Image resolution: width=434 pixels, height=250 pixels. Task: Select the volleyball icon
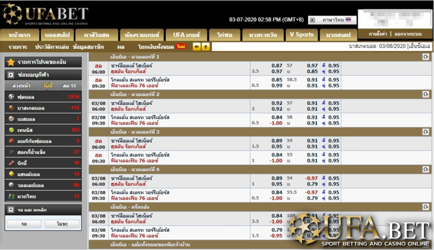point(12,185)
